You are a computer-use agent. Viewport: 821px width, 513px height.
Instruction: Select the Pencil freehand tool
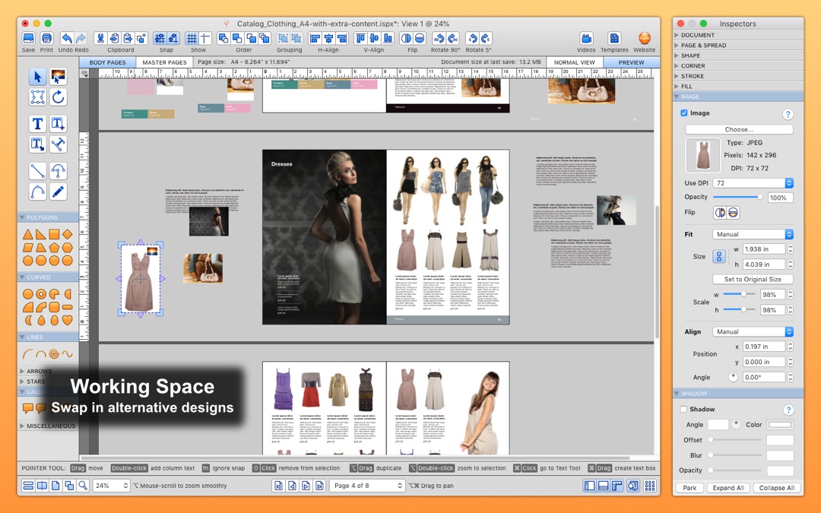58,192
